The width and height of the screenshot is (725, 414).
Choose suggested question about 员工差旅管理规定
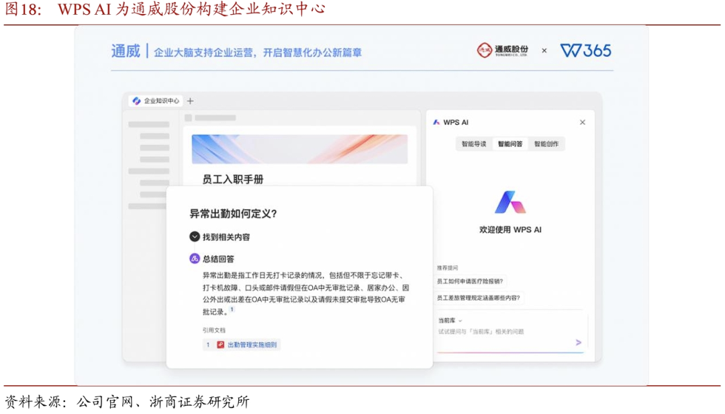478,298
